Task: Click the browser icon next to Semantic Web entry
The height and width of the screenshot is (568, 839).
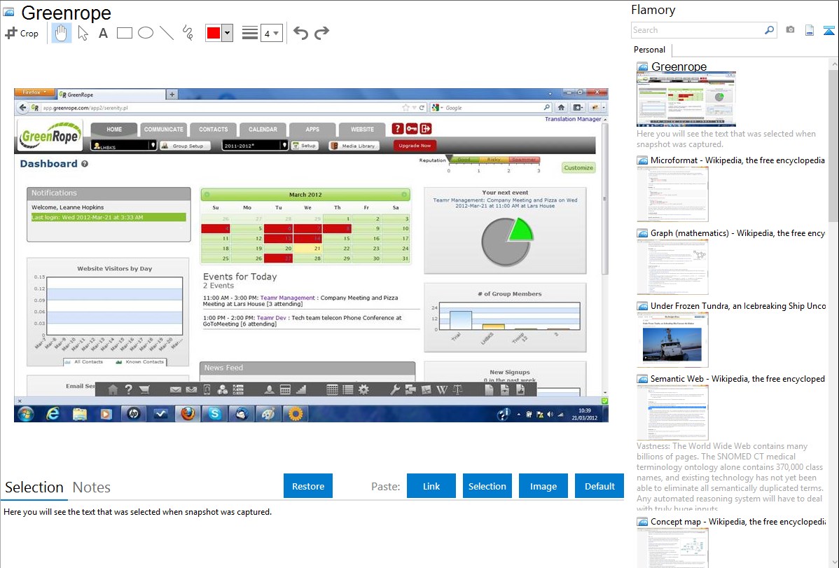Action: pyautogui.click(x=642, y=378)
